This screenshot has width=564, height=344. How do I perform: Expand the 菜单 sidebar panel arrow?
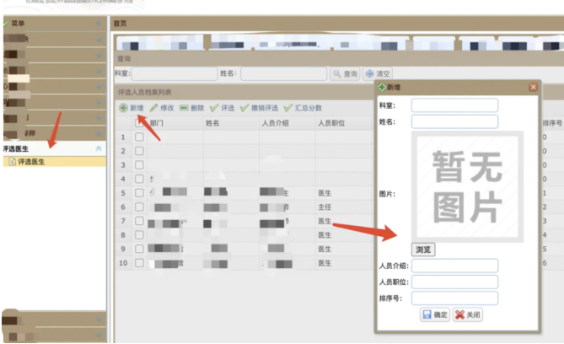coord(99,24)
